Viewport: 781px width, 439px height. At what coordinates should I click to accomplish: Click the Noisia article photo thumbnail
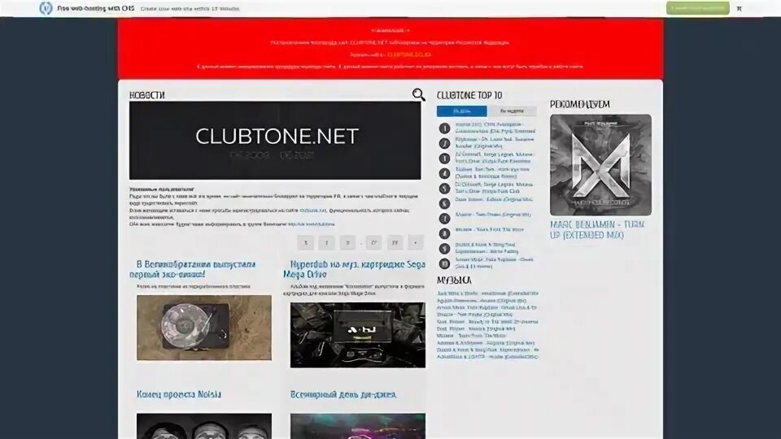(204, 426)
